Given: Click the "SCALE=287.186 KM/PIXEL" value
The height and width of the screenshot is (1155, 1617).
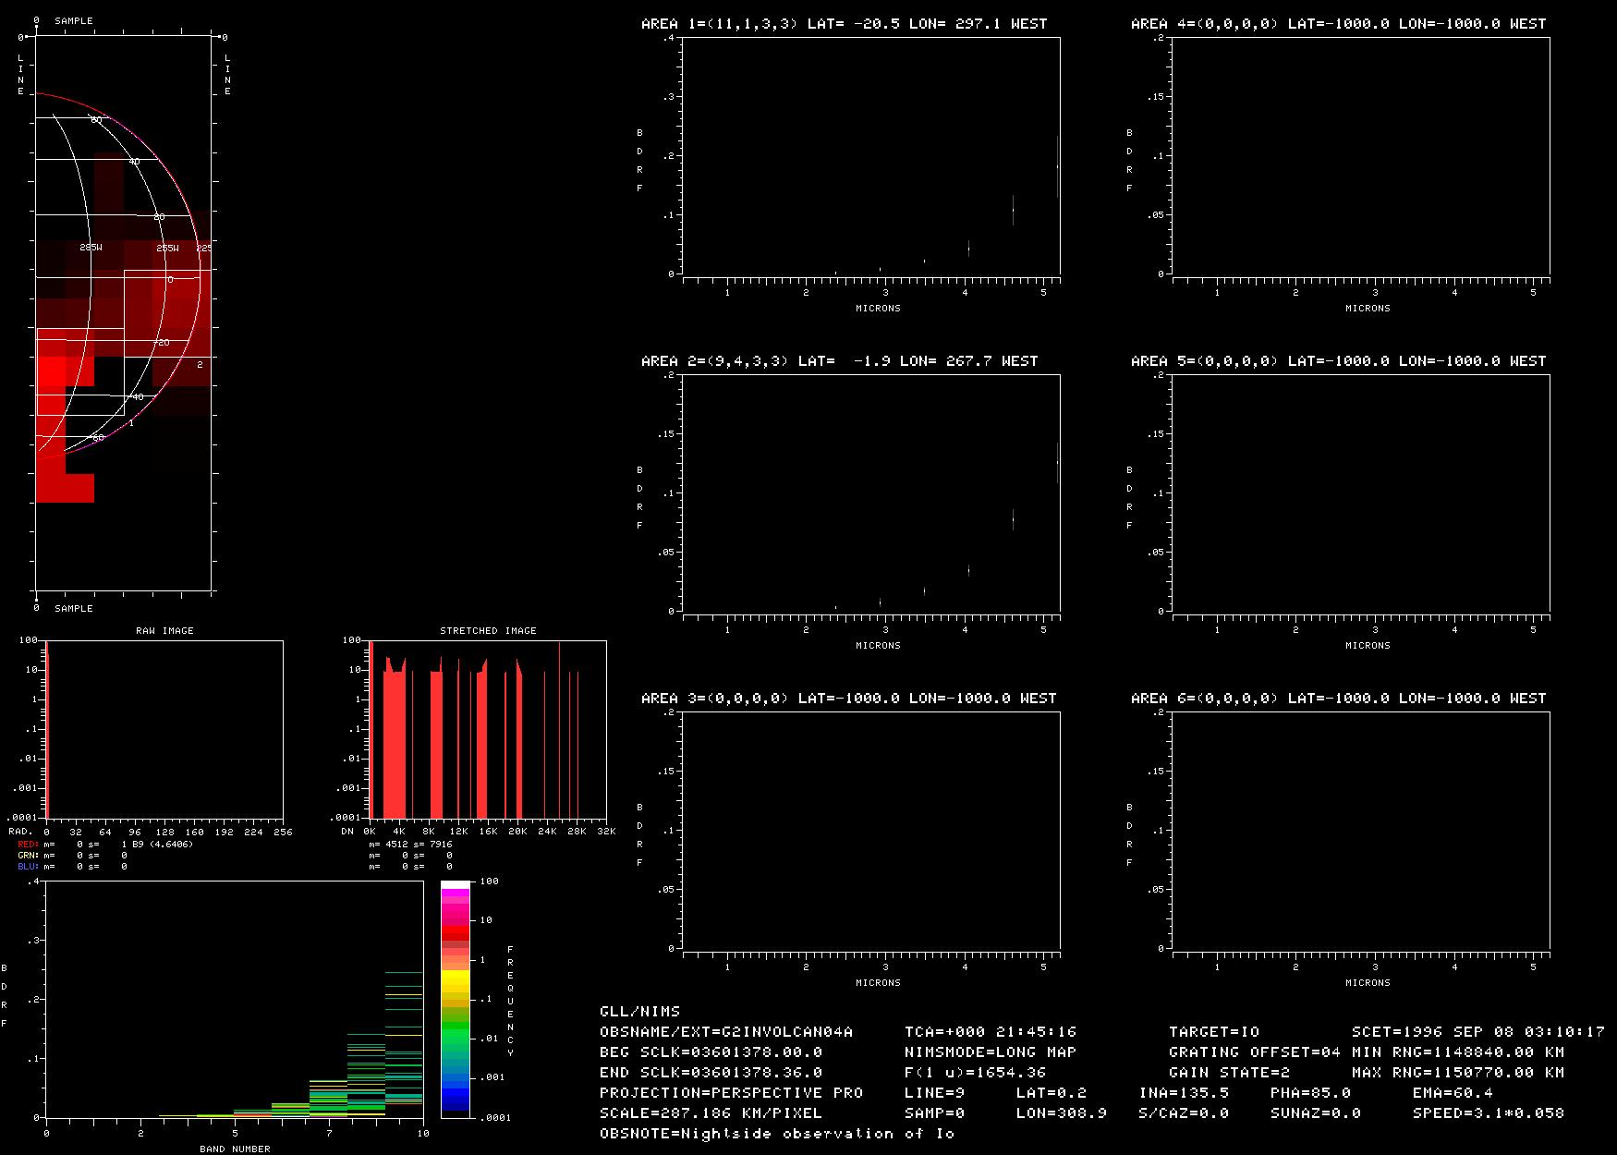Looking at the screenshot, I should point(711,1113).
